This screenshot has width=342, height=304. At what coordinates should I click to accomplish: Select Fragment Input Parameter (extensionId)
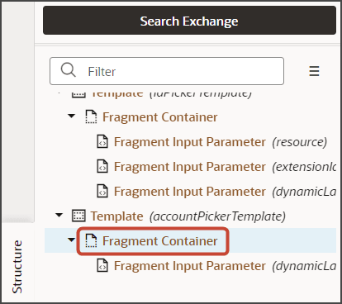pos(225,167)
